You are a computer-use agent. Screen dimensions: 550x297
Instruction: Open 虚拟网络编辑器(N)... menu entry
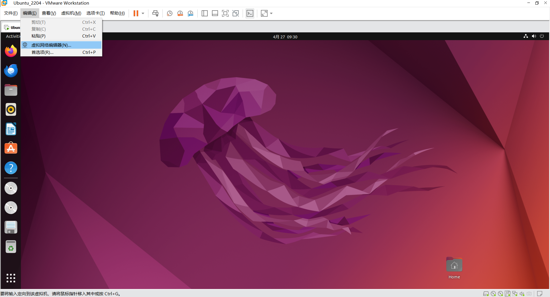(x=61, y=45)
